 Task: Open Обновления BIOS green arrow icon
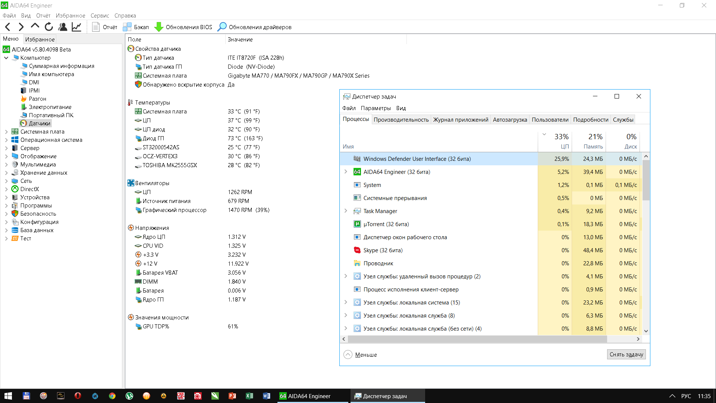tap(159, 27)
